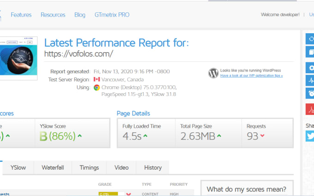Viewport: 314px width, 196px height.
Task: Open page settings gear icon
Action: point(310,68)
